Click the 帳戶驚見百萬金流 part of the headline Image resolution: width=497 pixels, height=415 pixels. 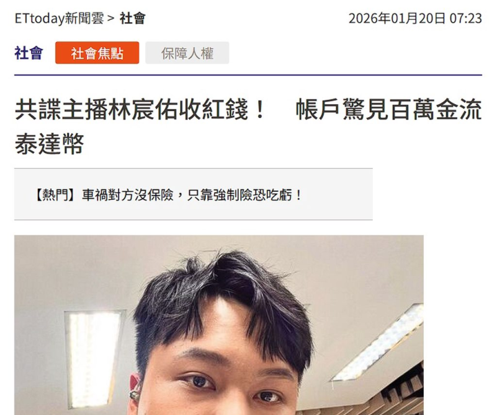(388, 110)
